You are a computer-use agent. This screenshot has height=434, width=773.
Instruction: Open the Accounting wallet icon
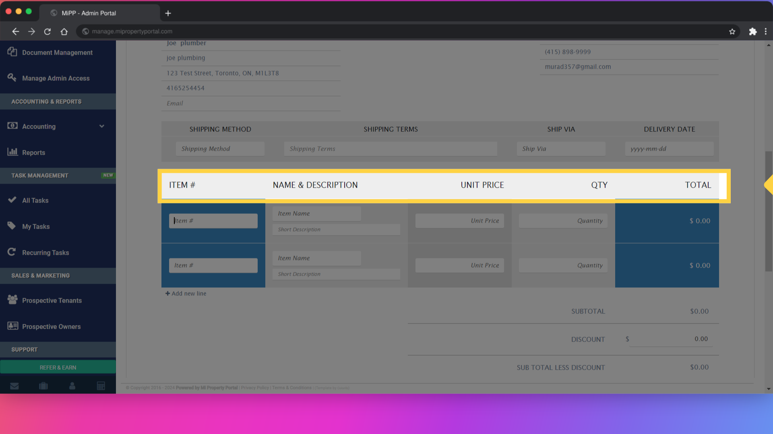tap(12, 126)
